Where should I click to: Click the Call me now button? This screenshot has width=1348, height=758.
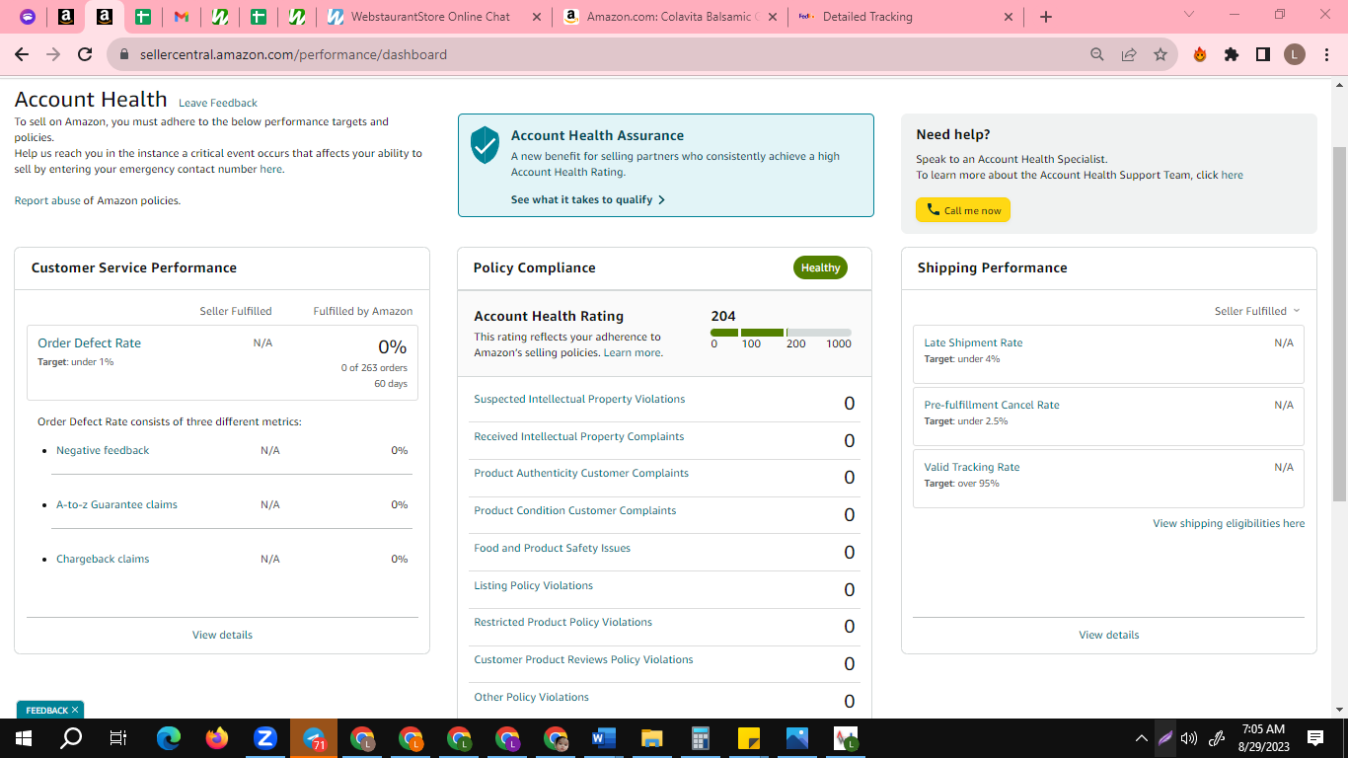click(963, 210)
